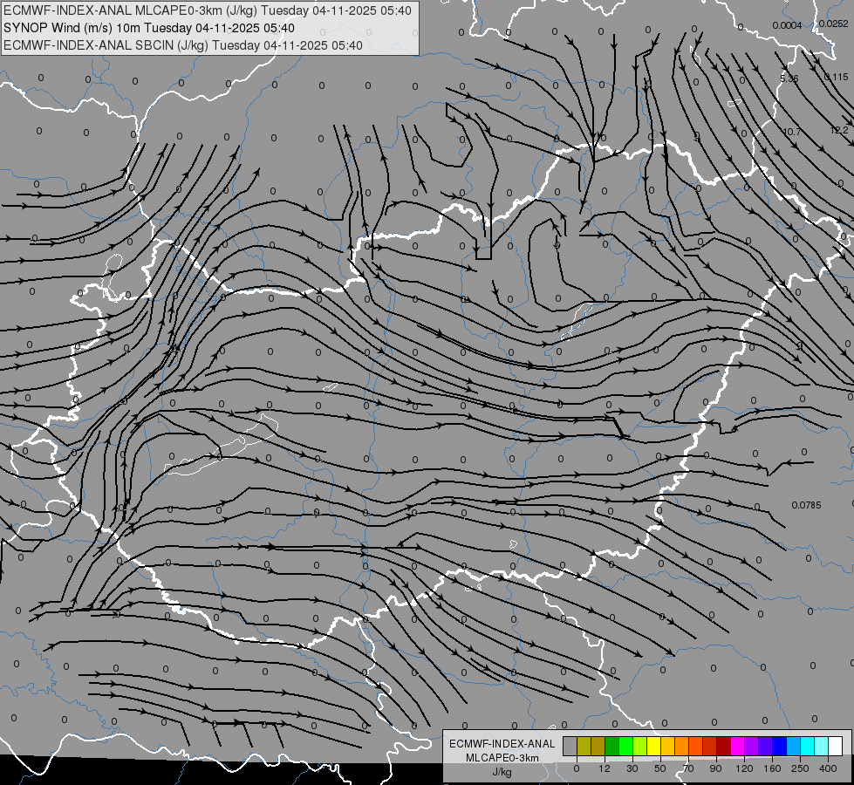This screenshot has width=854, height=785.
Task: Click the amber swatch above label 50
Action: [x=667, y=746]
